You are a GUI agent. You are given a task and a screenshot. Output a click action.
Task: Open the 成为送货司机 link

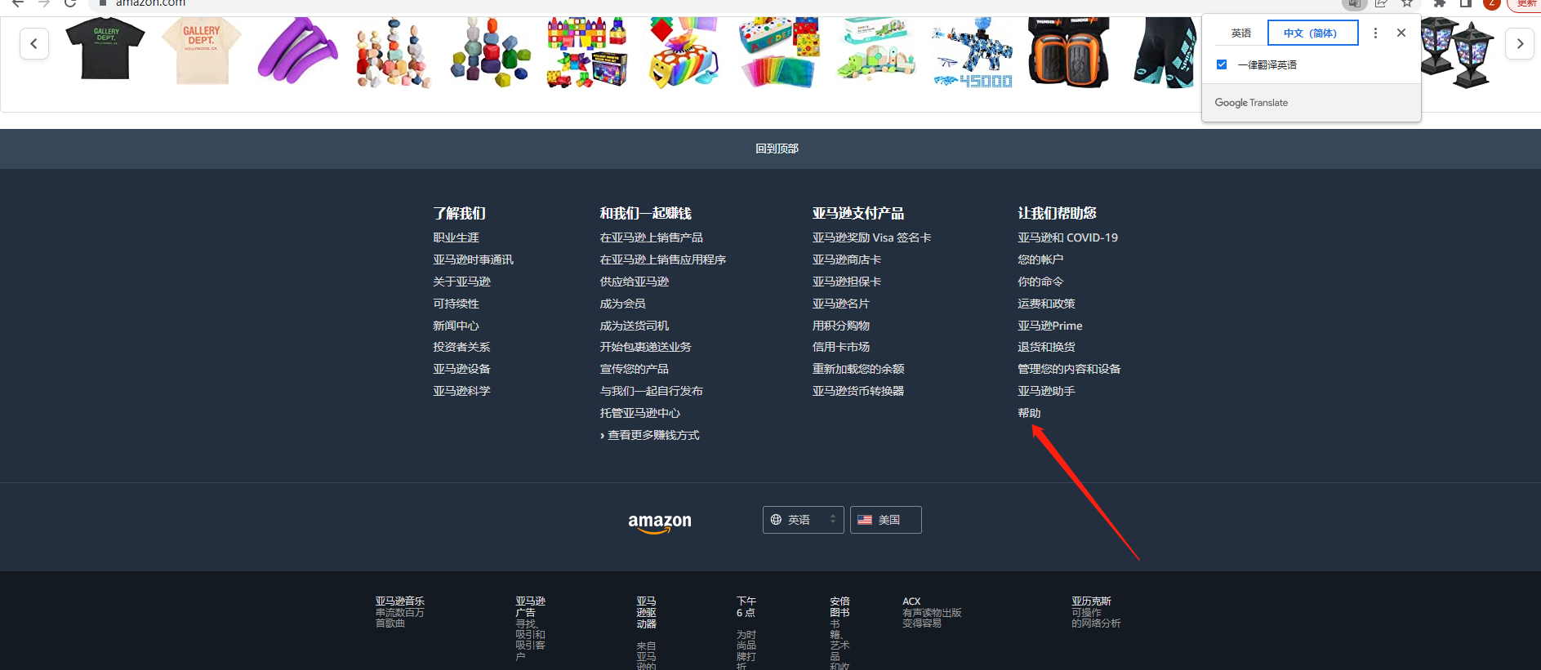(634, 326)
